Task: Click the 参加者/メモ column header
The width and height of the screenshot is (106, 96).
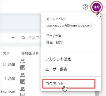Action: 30,54
